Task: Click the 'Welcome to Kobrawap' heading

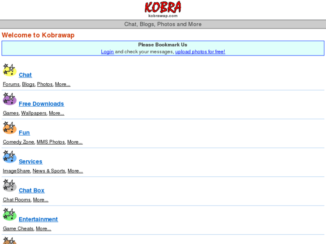Action: 38,35
